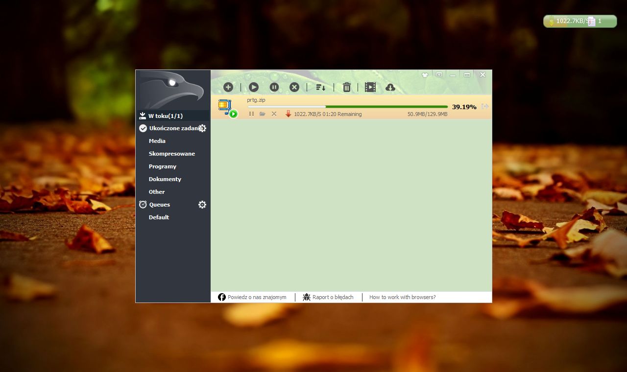
Task: Open How to work with browsers? link
Action: (402, 297)
